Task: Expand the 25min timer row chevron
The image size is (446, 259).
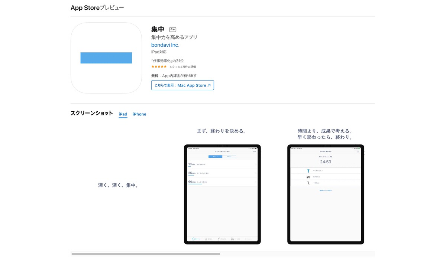Action: pyautogui.click(x=256, y=173)
